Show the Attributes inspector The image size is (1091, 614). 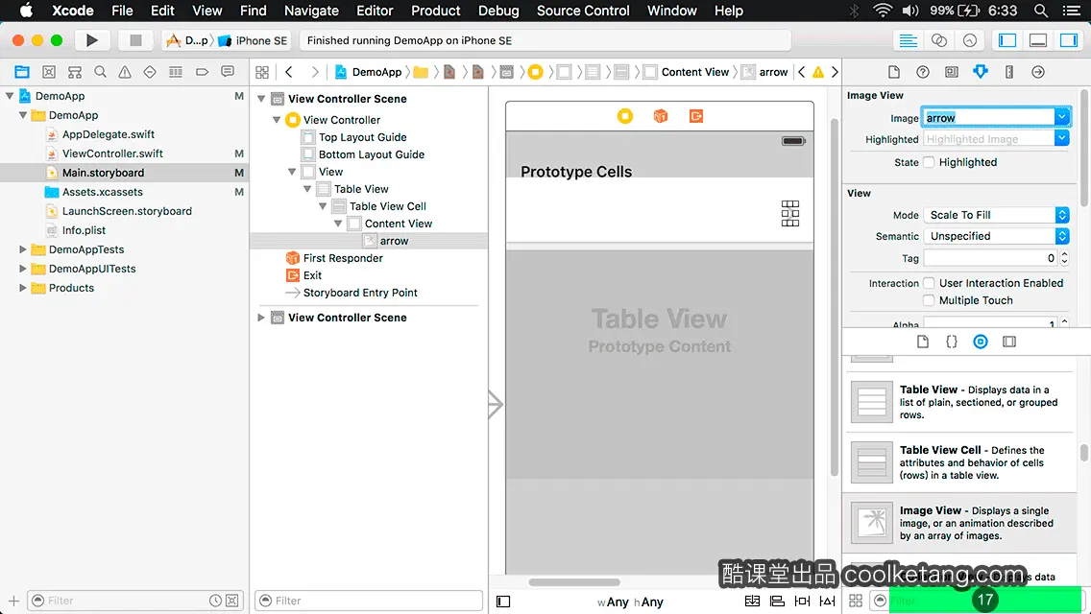[x=981, y=72]
